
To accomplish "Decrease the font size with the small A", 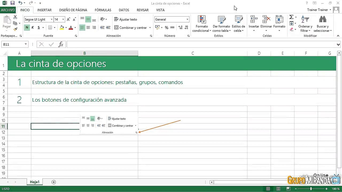I will click(x=74, y=19).
